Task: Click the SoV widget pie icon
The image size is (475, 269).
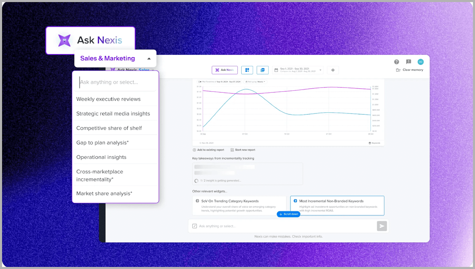Action: tap(197, 201)
